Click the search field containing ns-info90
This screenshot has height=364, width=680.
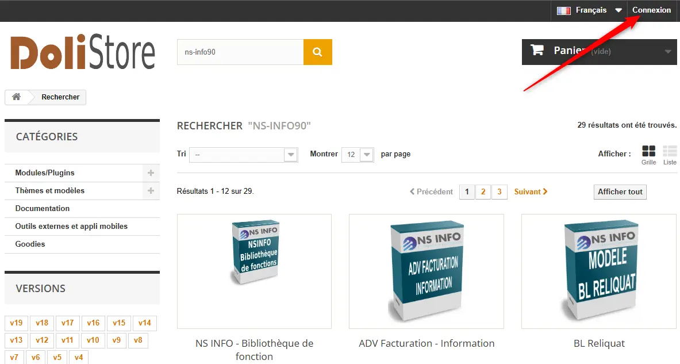(240, 52)
